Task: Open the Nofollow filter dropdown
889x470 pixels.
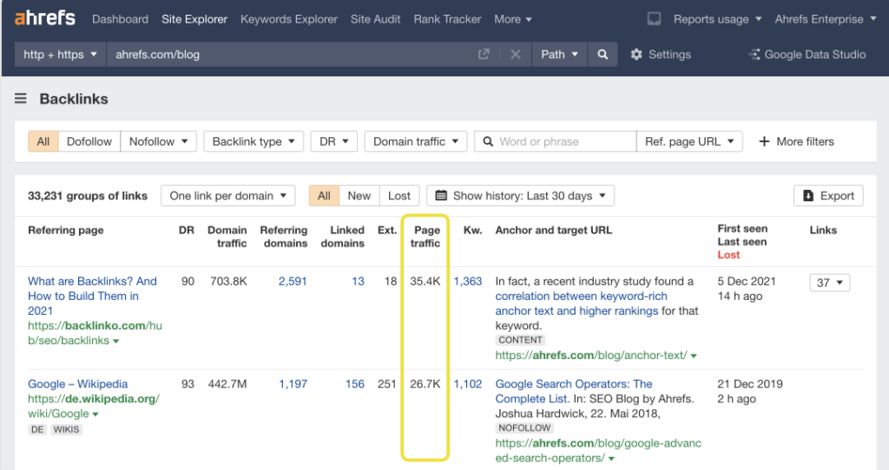Action: pos(158,141)
